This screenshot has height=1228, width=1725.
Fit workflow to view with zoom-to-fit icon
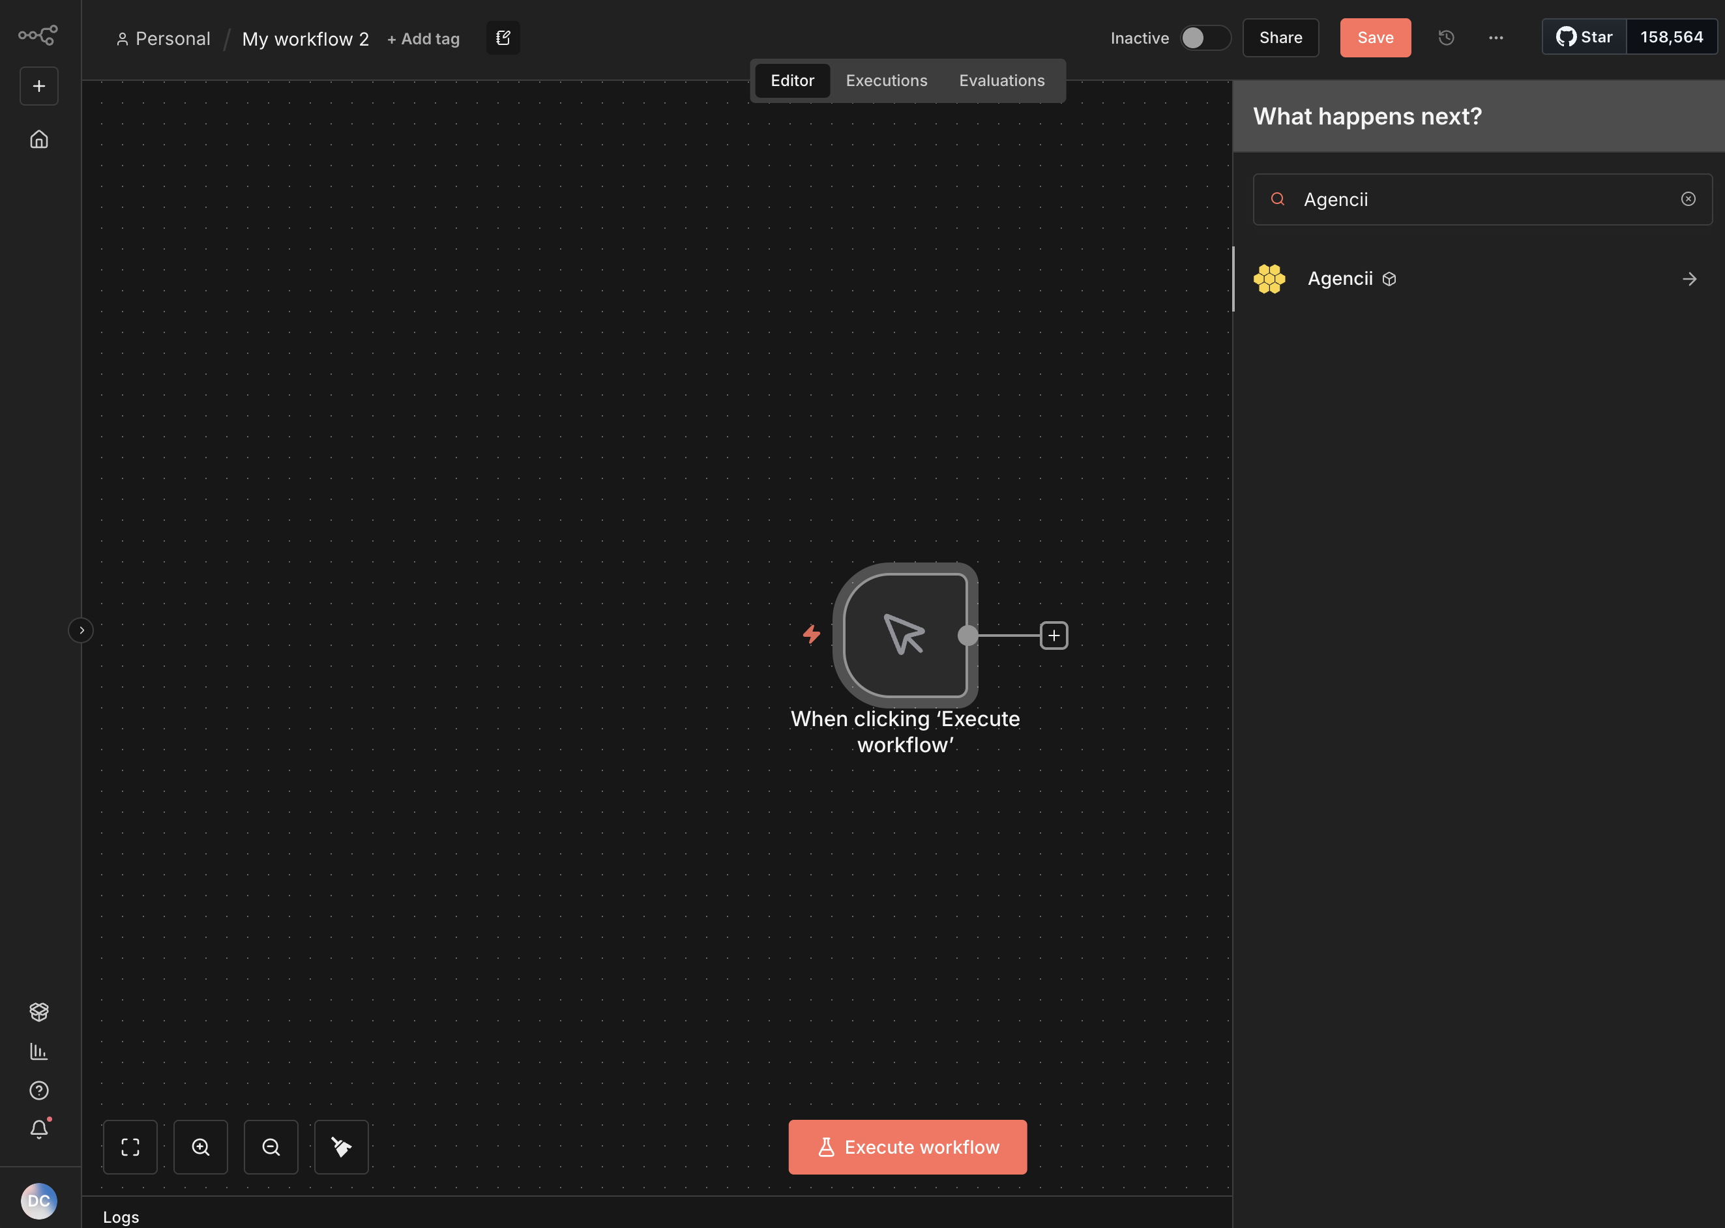[x=130, y=1147]
